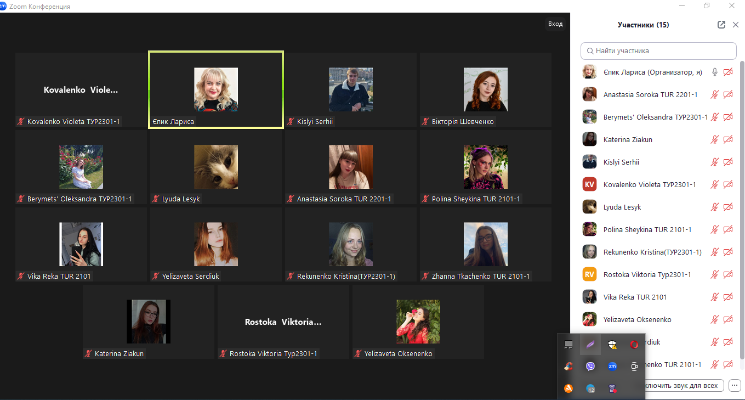Click Avast orange tray icon
Screen dimensions: 745x400
tap(568, 388)
